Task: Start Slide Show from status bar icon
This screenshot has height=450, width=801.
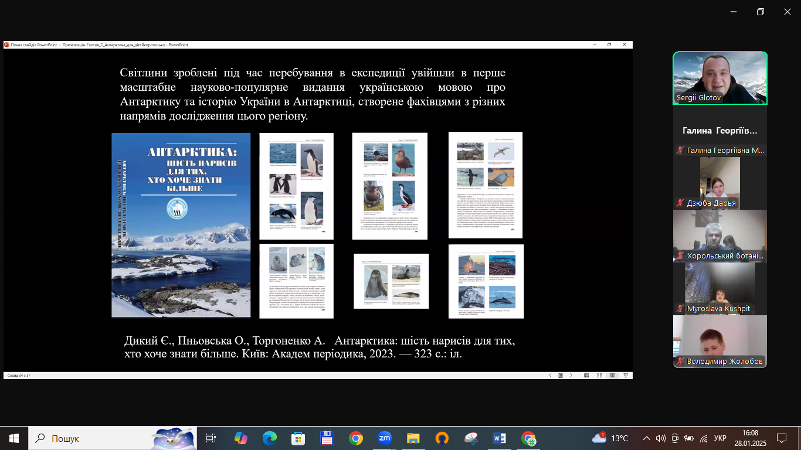Action: point(626,376)
